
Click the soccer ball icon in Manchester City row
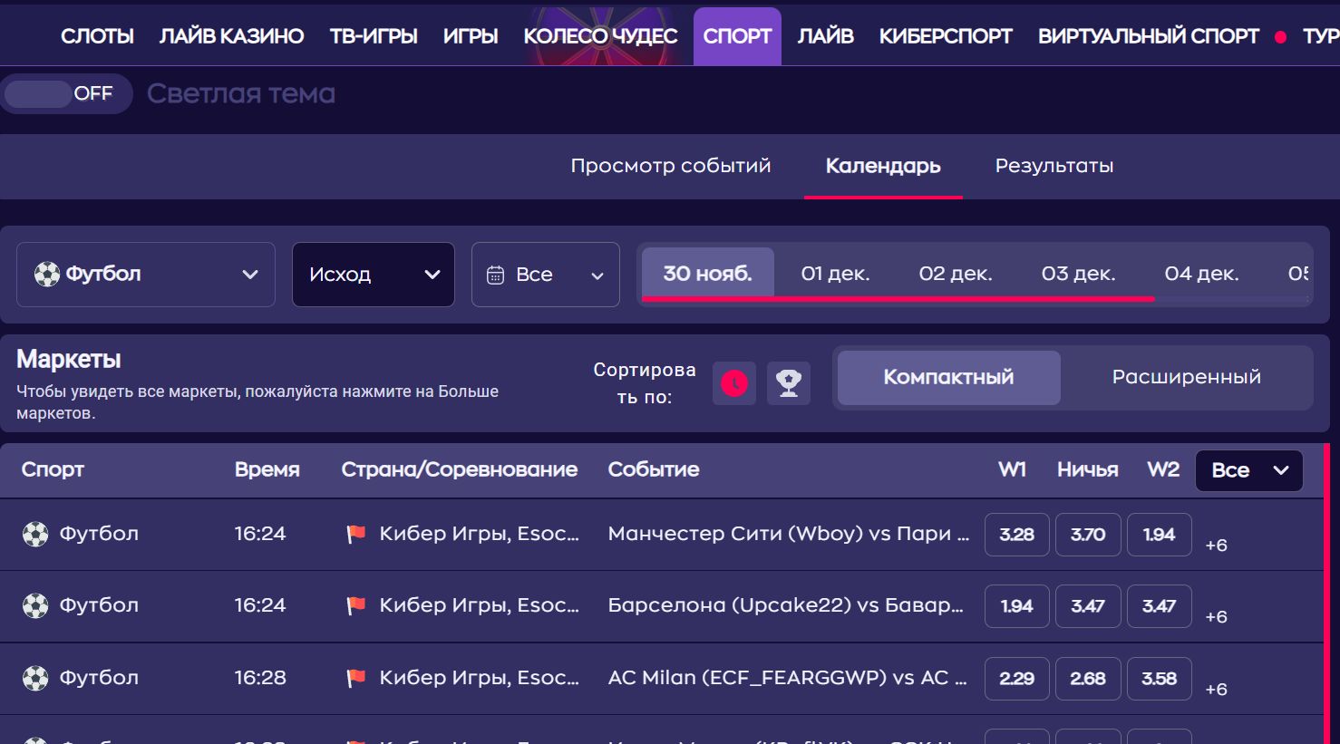point(35,534)
